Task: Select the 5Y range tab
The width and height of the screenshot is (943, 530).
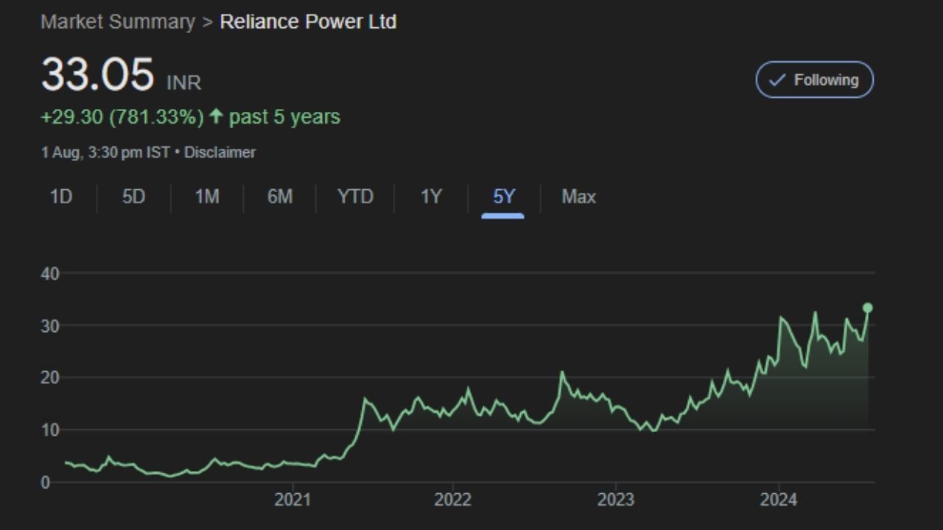Action: click(x=504, y=197)
